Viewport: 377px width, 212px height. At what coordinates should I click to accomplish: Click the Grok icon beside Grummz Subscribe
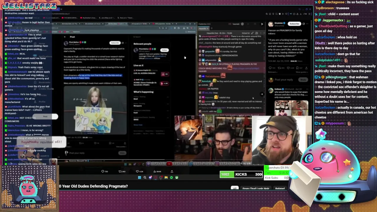(303, 24)
